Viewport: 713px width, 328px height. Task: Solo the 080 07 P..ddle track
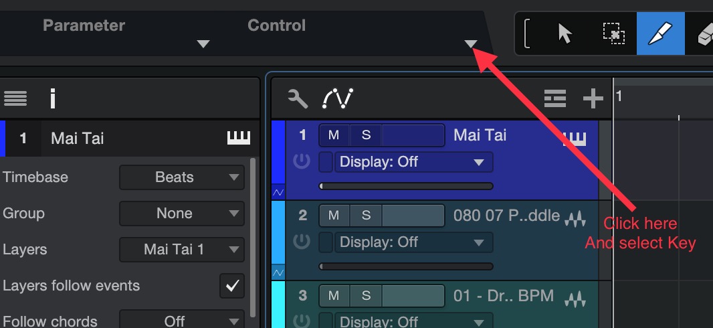pyautogui.click(x=366, y=215)
